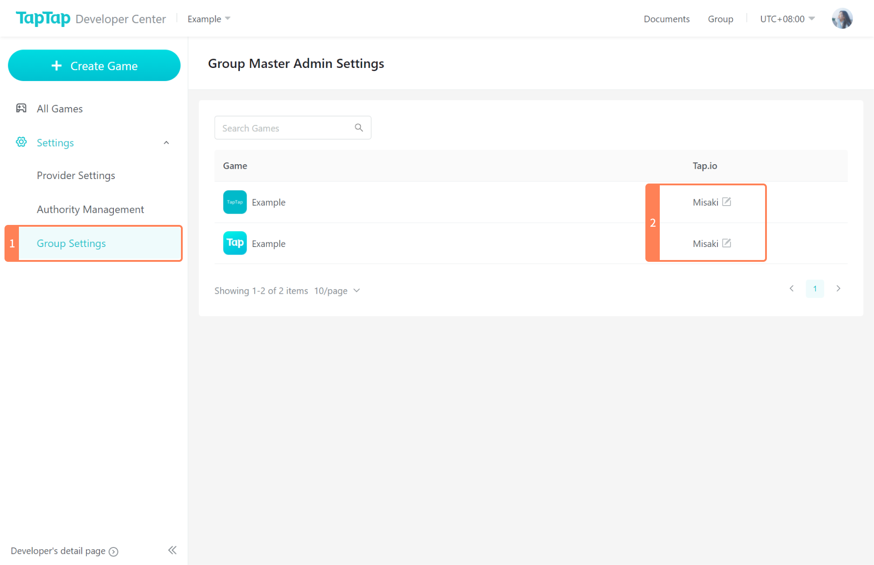Go to the next page arrow
This screenshot has width=874, height=565.
pyautogui.click(x=838, y=289)
